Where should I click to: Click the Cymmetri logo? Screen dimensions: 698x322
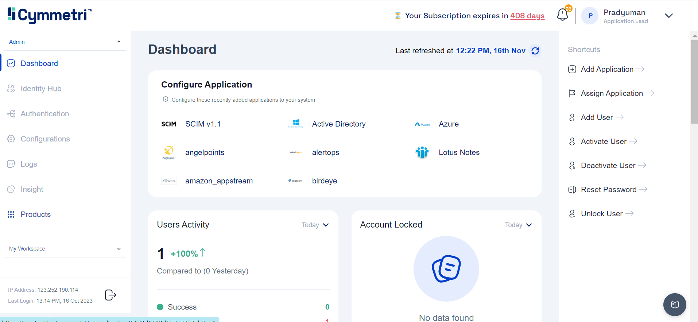pos(50,15)
